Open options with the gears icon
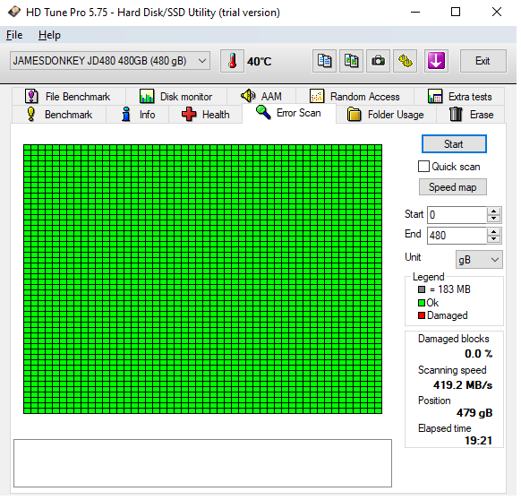 405,61
